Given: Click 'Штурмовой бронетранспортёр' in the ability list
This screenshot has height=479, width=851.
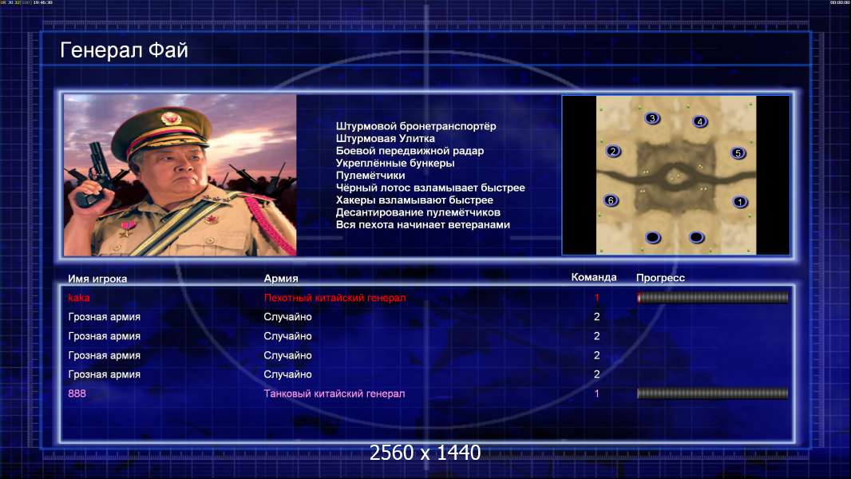Looking at the screenshot, I should 416,126.
